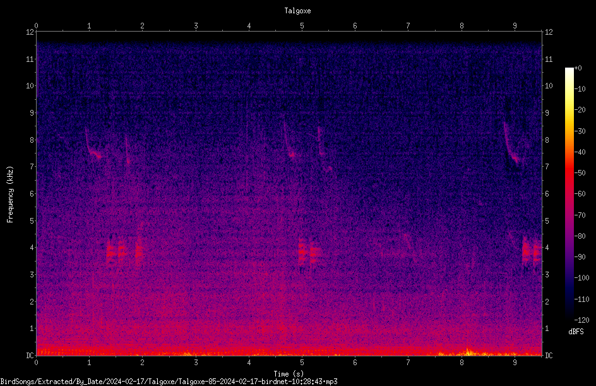Click the dBFS label under color scale

coord(576,332)
